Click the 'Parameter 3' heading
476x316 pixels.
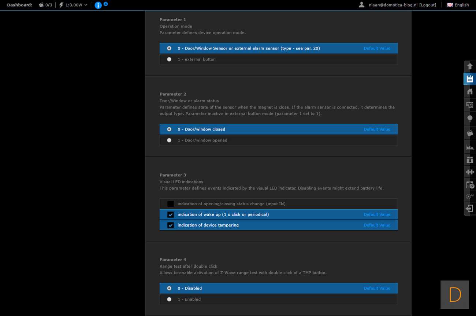173,175
